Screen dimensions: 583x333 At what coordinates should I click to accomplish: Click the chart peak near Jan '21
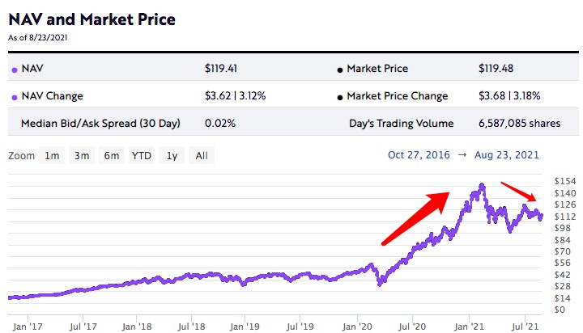click(x=482, y=186)
